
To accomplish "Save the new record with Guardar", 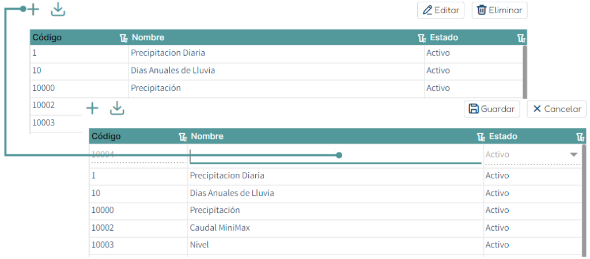I will [492, 109].
